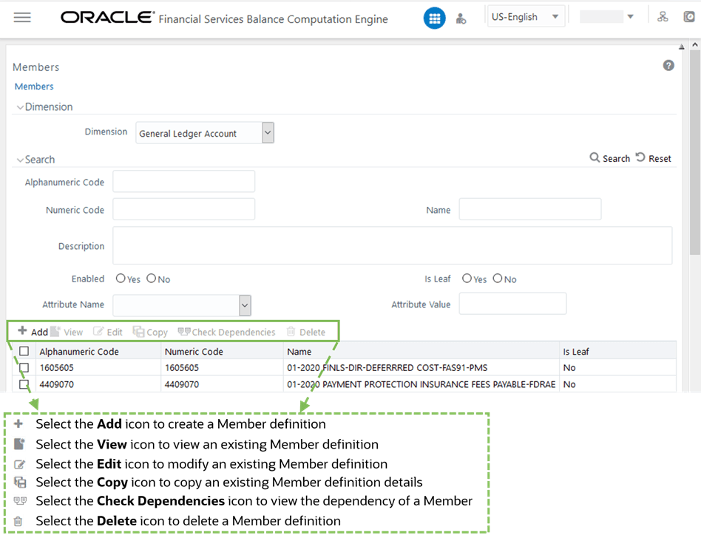Click the scroll-up arrow on right scrollbar
This screenshot has height=535, width=701.
coord(695,44)
